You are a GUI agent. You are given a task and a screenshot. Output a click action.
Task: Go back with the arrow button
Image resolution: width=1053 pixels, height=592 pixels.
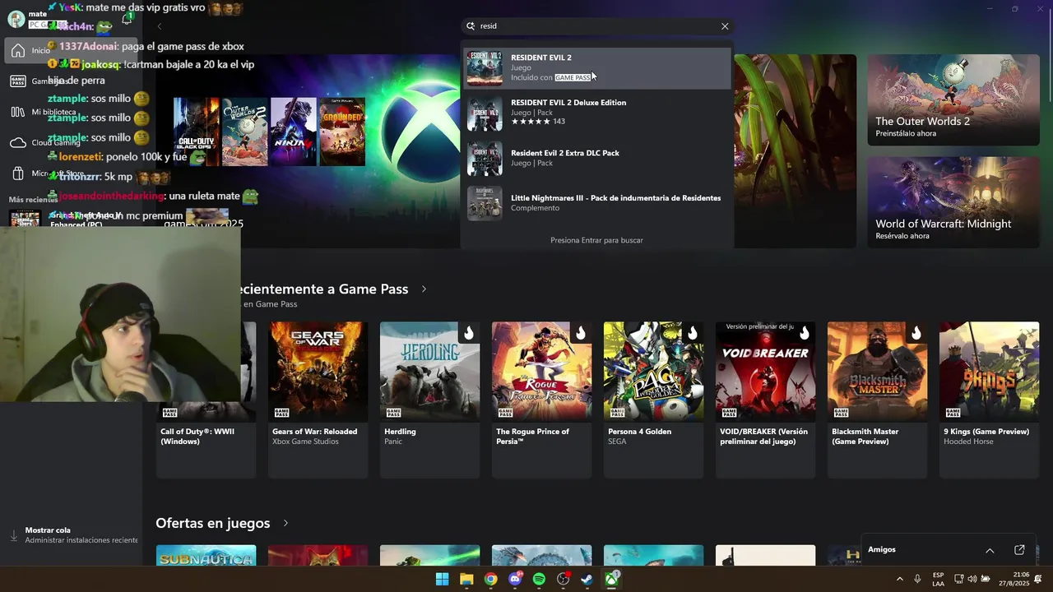[x=160, y=26]
